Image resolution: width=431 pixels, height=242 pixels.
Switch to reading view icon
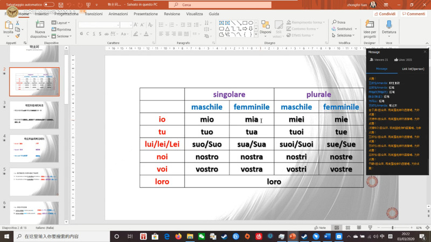tap(359, 227)
